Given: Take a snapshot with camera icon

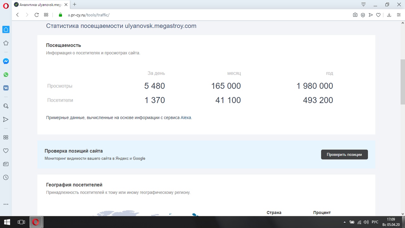Looking at the screenshot, I should 355,15.
